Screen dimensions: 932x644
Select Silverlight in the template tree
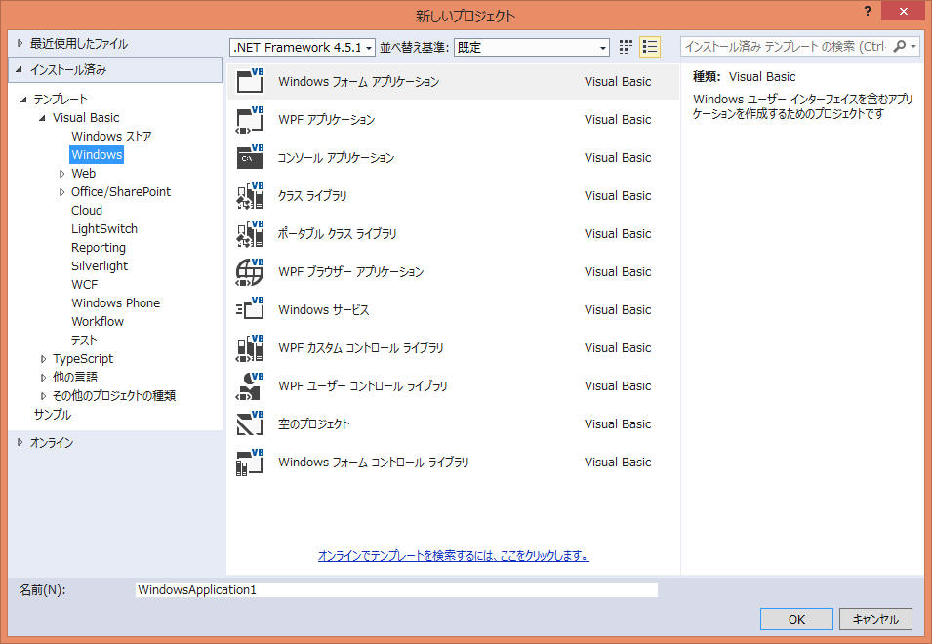click(x=100, y=265)
